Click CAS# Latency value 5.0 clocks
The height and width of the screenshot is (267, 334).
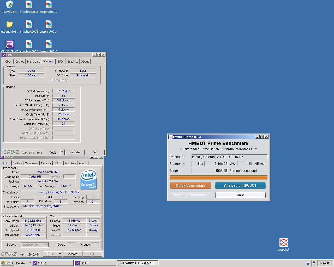tap(63, 100)
